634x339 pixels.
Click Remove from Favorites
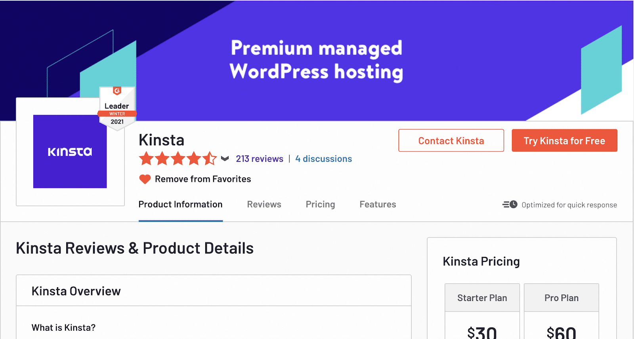pos(203,179)
